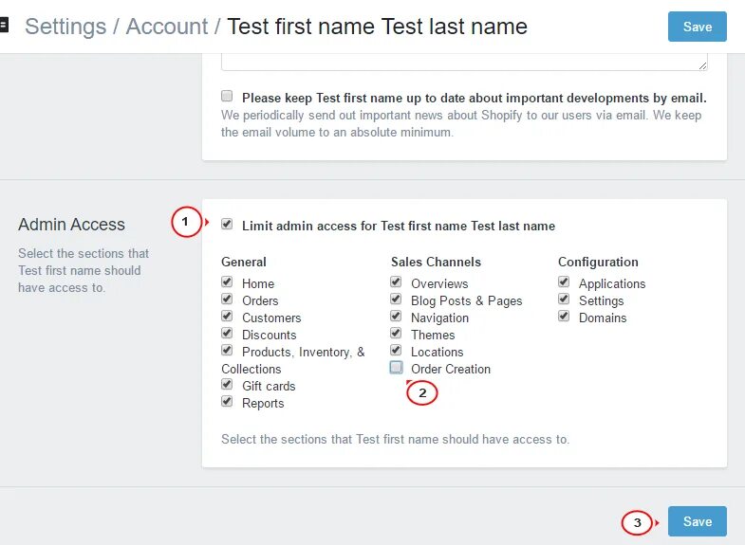Click the textarea resize grip icon
The height and width of the screenshot is (545, 745).
coord(702,66)
